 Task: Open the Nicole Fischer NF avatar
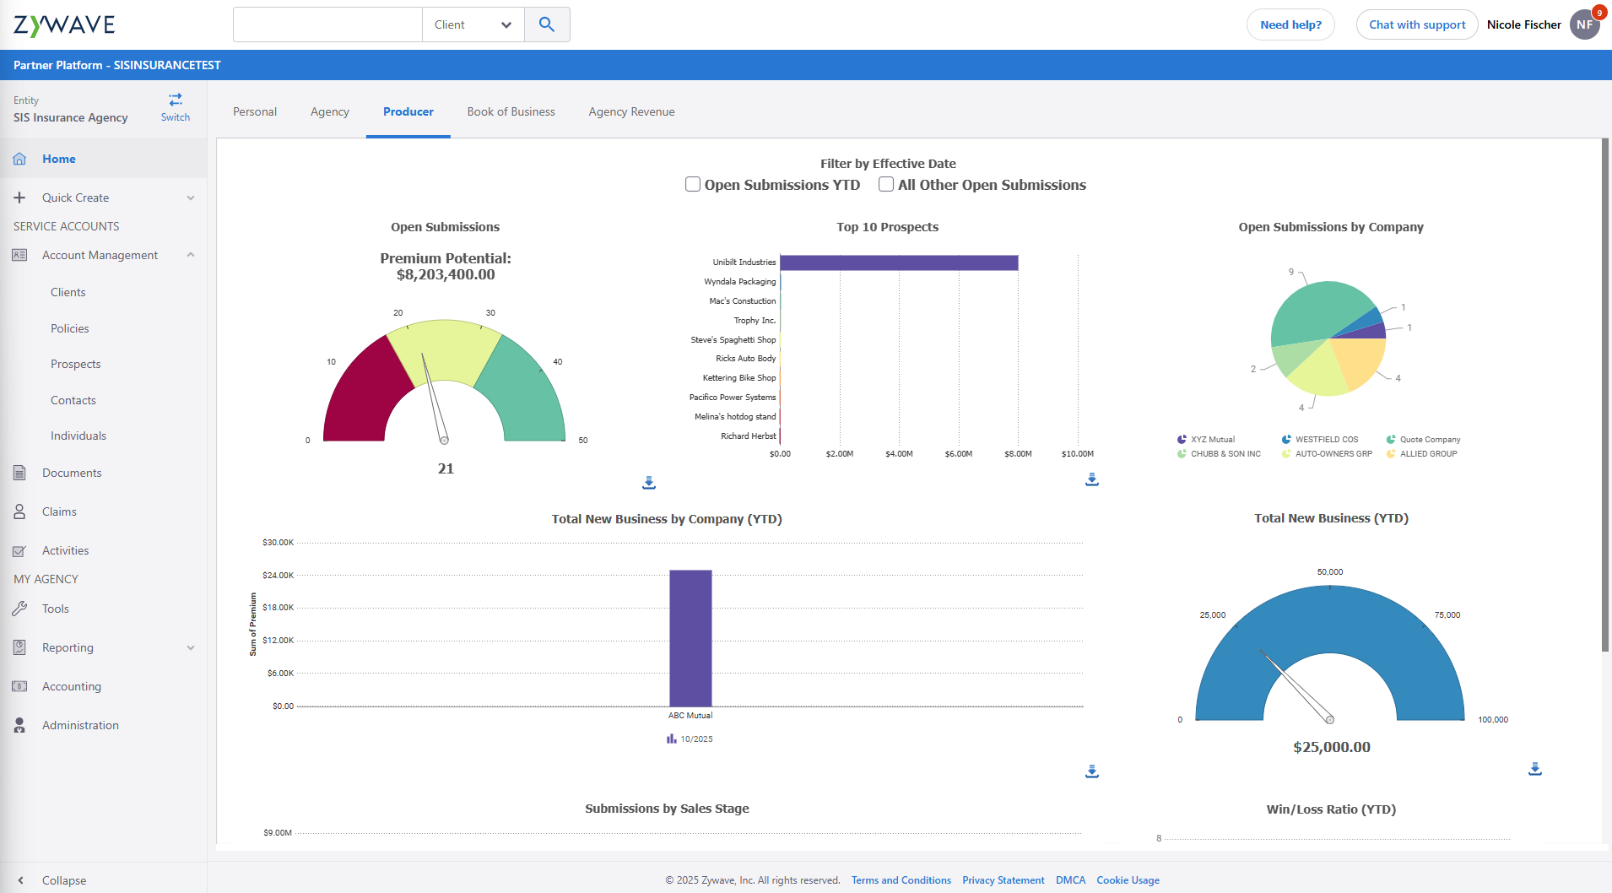pyautogui.click(x=1585, y=24)
